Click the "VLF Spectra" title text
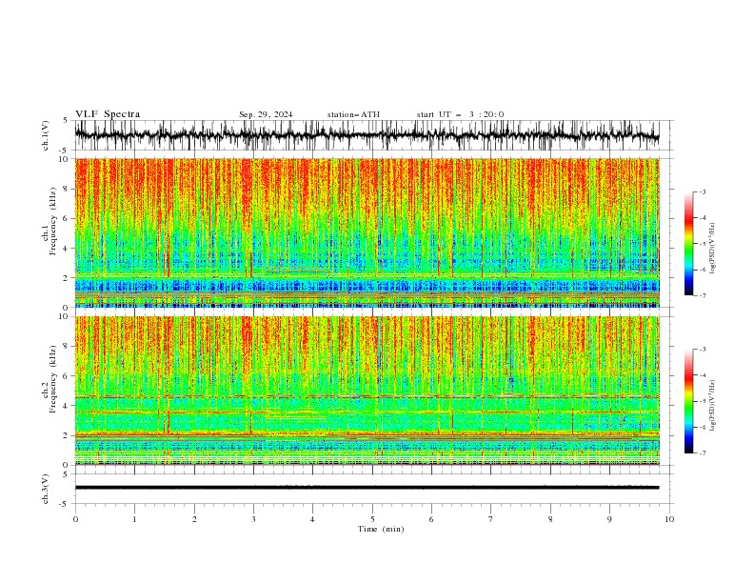The image size is (754, 583). click(x=108, y=114)
